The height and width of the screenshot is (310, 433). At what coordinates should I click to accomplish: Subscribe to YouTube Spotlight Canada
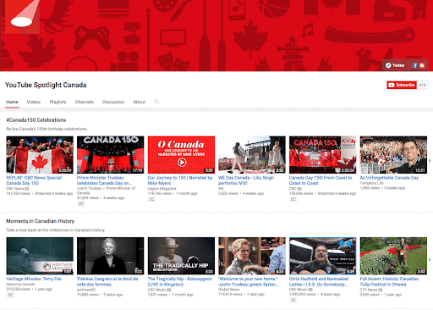[x=402, y=85]
